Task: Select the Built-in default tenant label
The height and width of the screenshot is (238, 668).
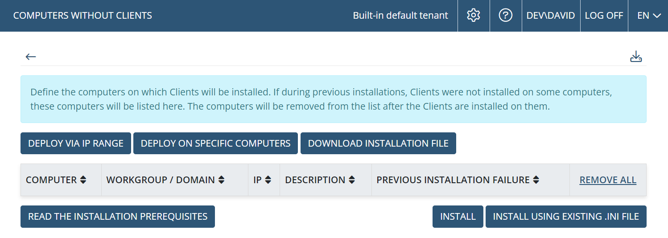Action: pyautogui.click(x=400, y=16)
